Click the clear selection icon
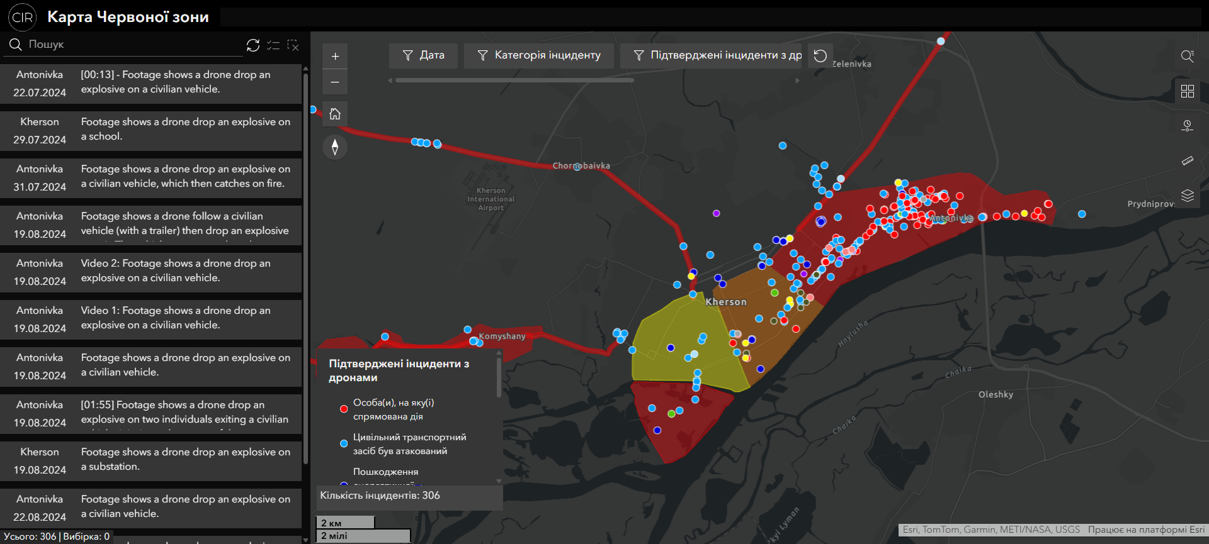Viewport: 1209px width, 544px height. (x=293, y=45)
